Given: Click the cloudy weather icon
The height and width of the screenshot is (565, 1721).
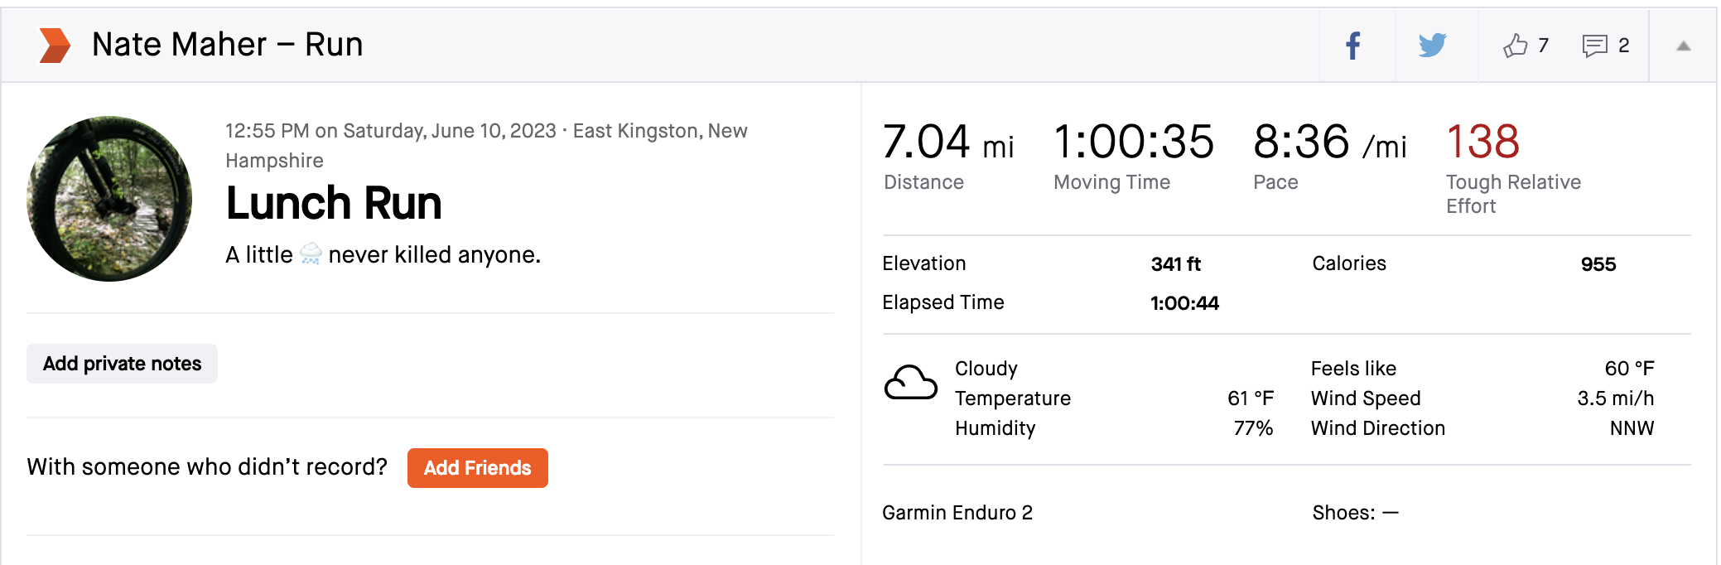Looking at the screenshot, I should [x=910, y=384].
